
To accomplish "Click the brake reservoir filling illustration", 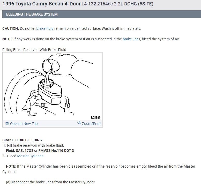I will point(52,86).
